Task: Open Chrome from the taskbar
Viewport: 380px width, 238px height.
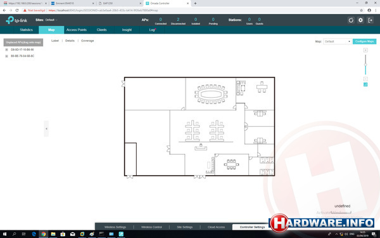Action: tap(43, 234)
